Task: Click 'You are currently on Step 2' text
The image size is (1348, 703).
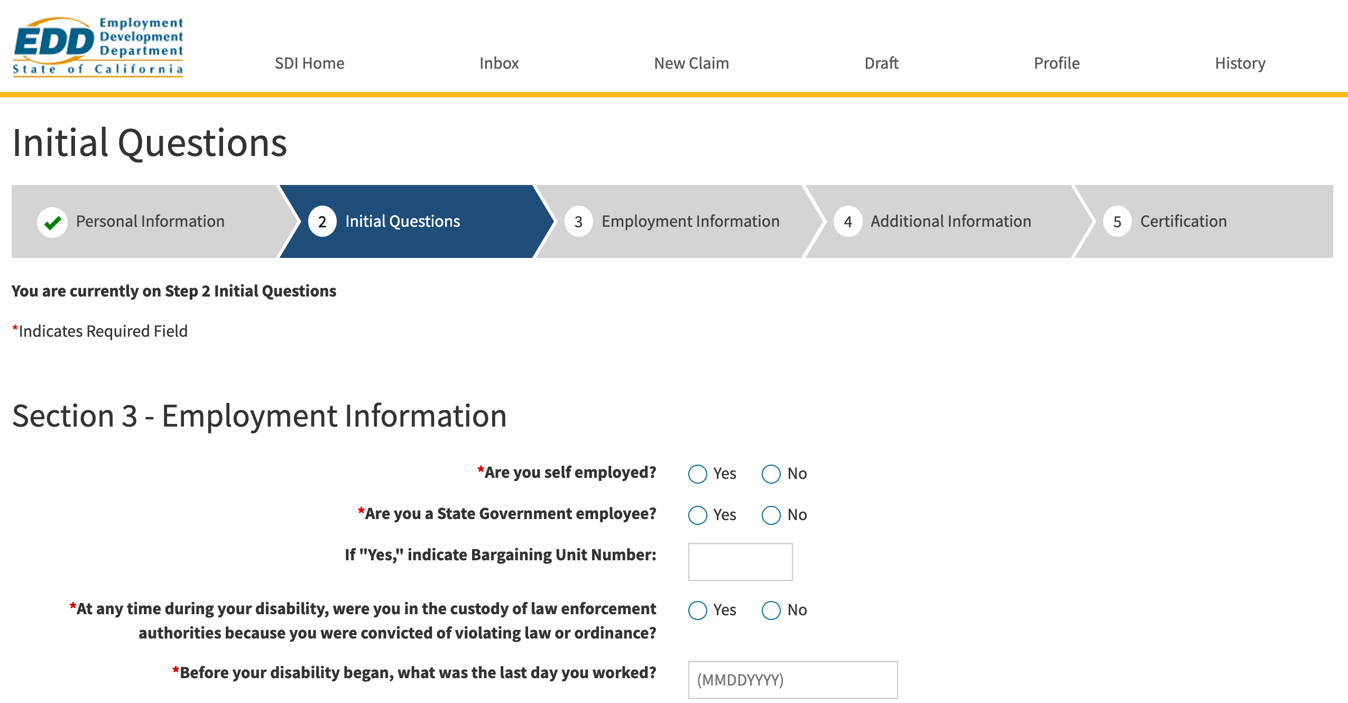Action: (x=174, y=291)
